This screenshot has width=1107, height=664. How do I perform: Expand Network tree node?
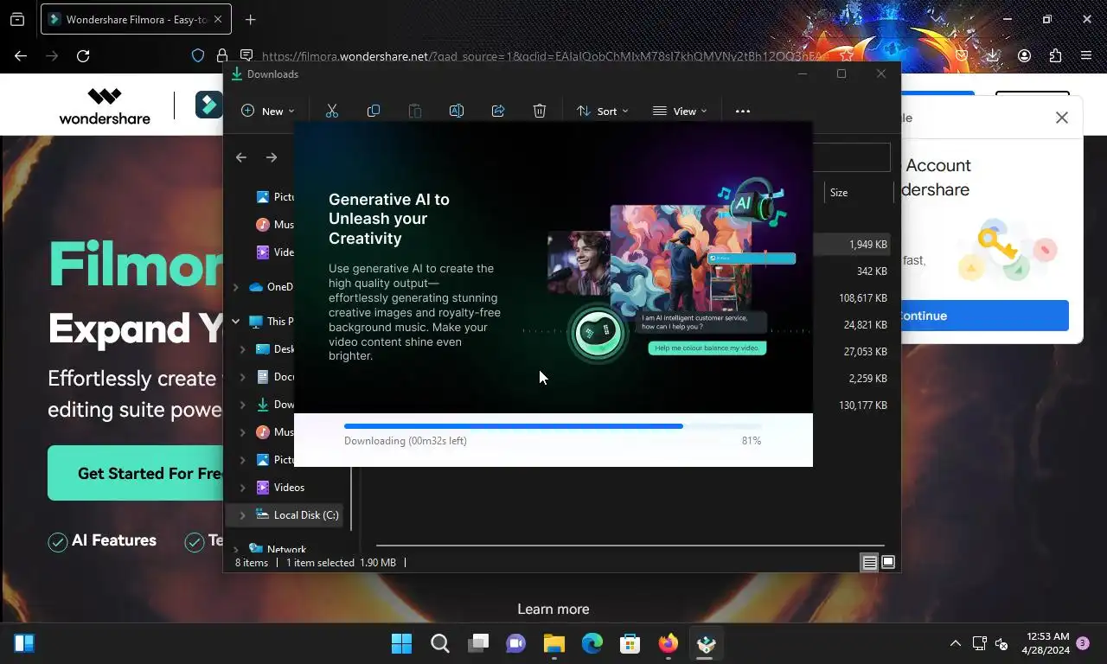click(x=235, y=549)
